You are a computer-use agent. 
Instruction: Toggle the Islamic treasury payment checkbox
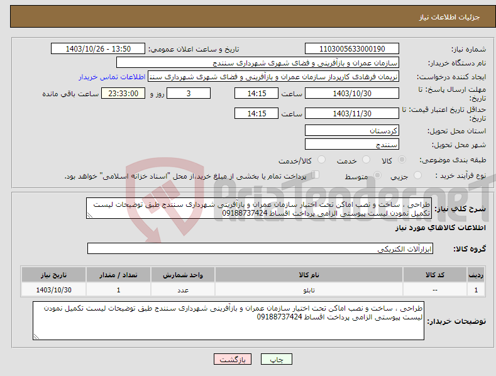315,174
